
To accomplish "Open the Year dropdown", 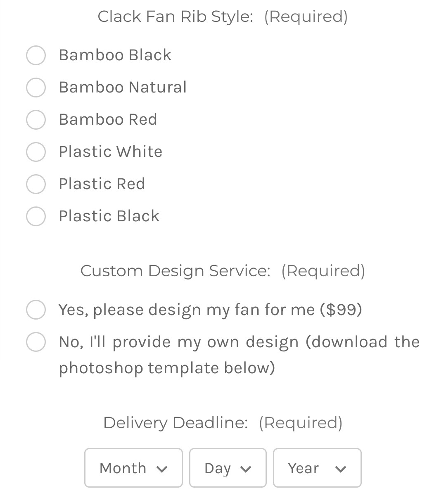I will point(317,468).
